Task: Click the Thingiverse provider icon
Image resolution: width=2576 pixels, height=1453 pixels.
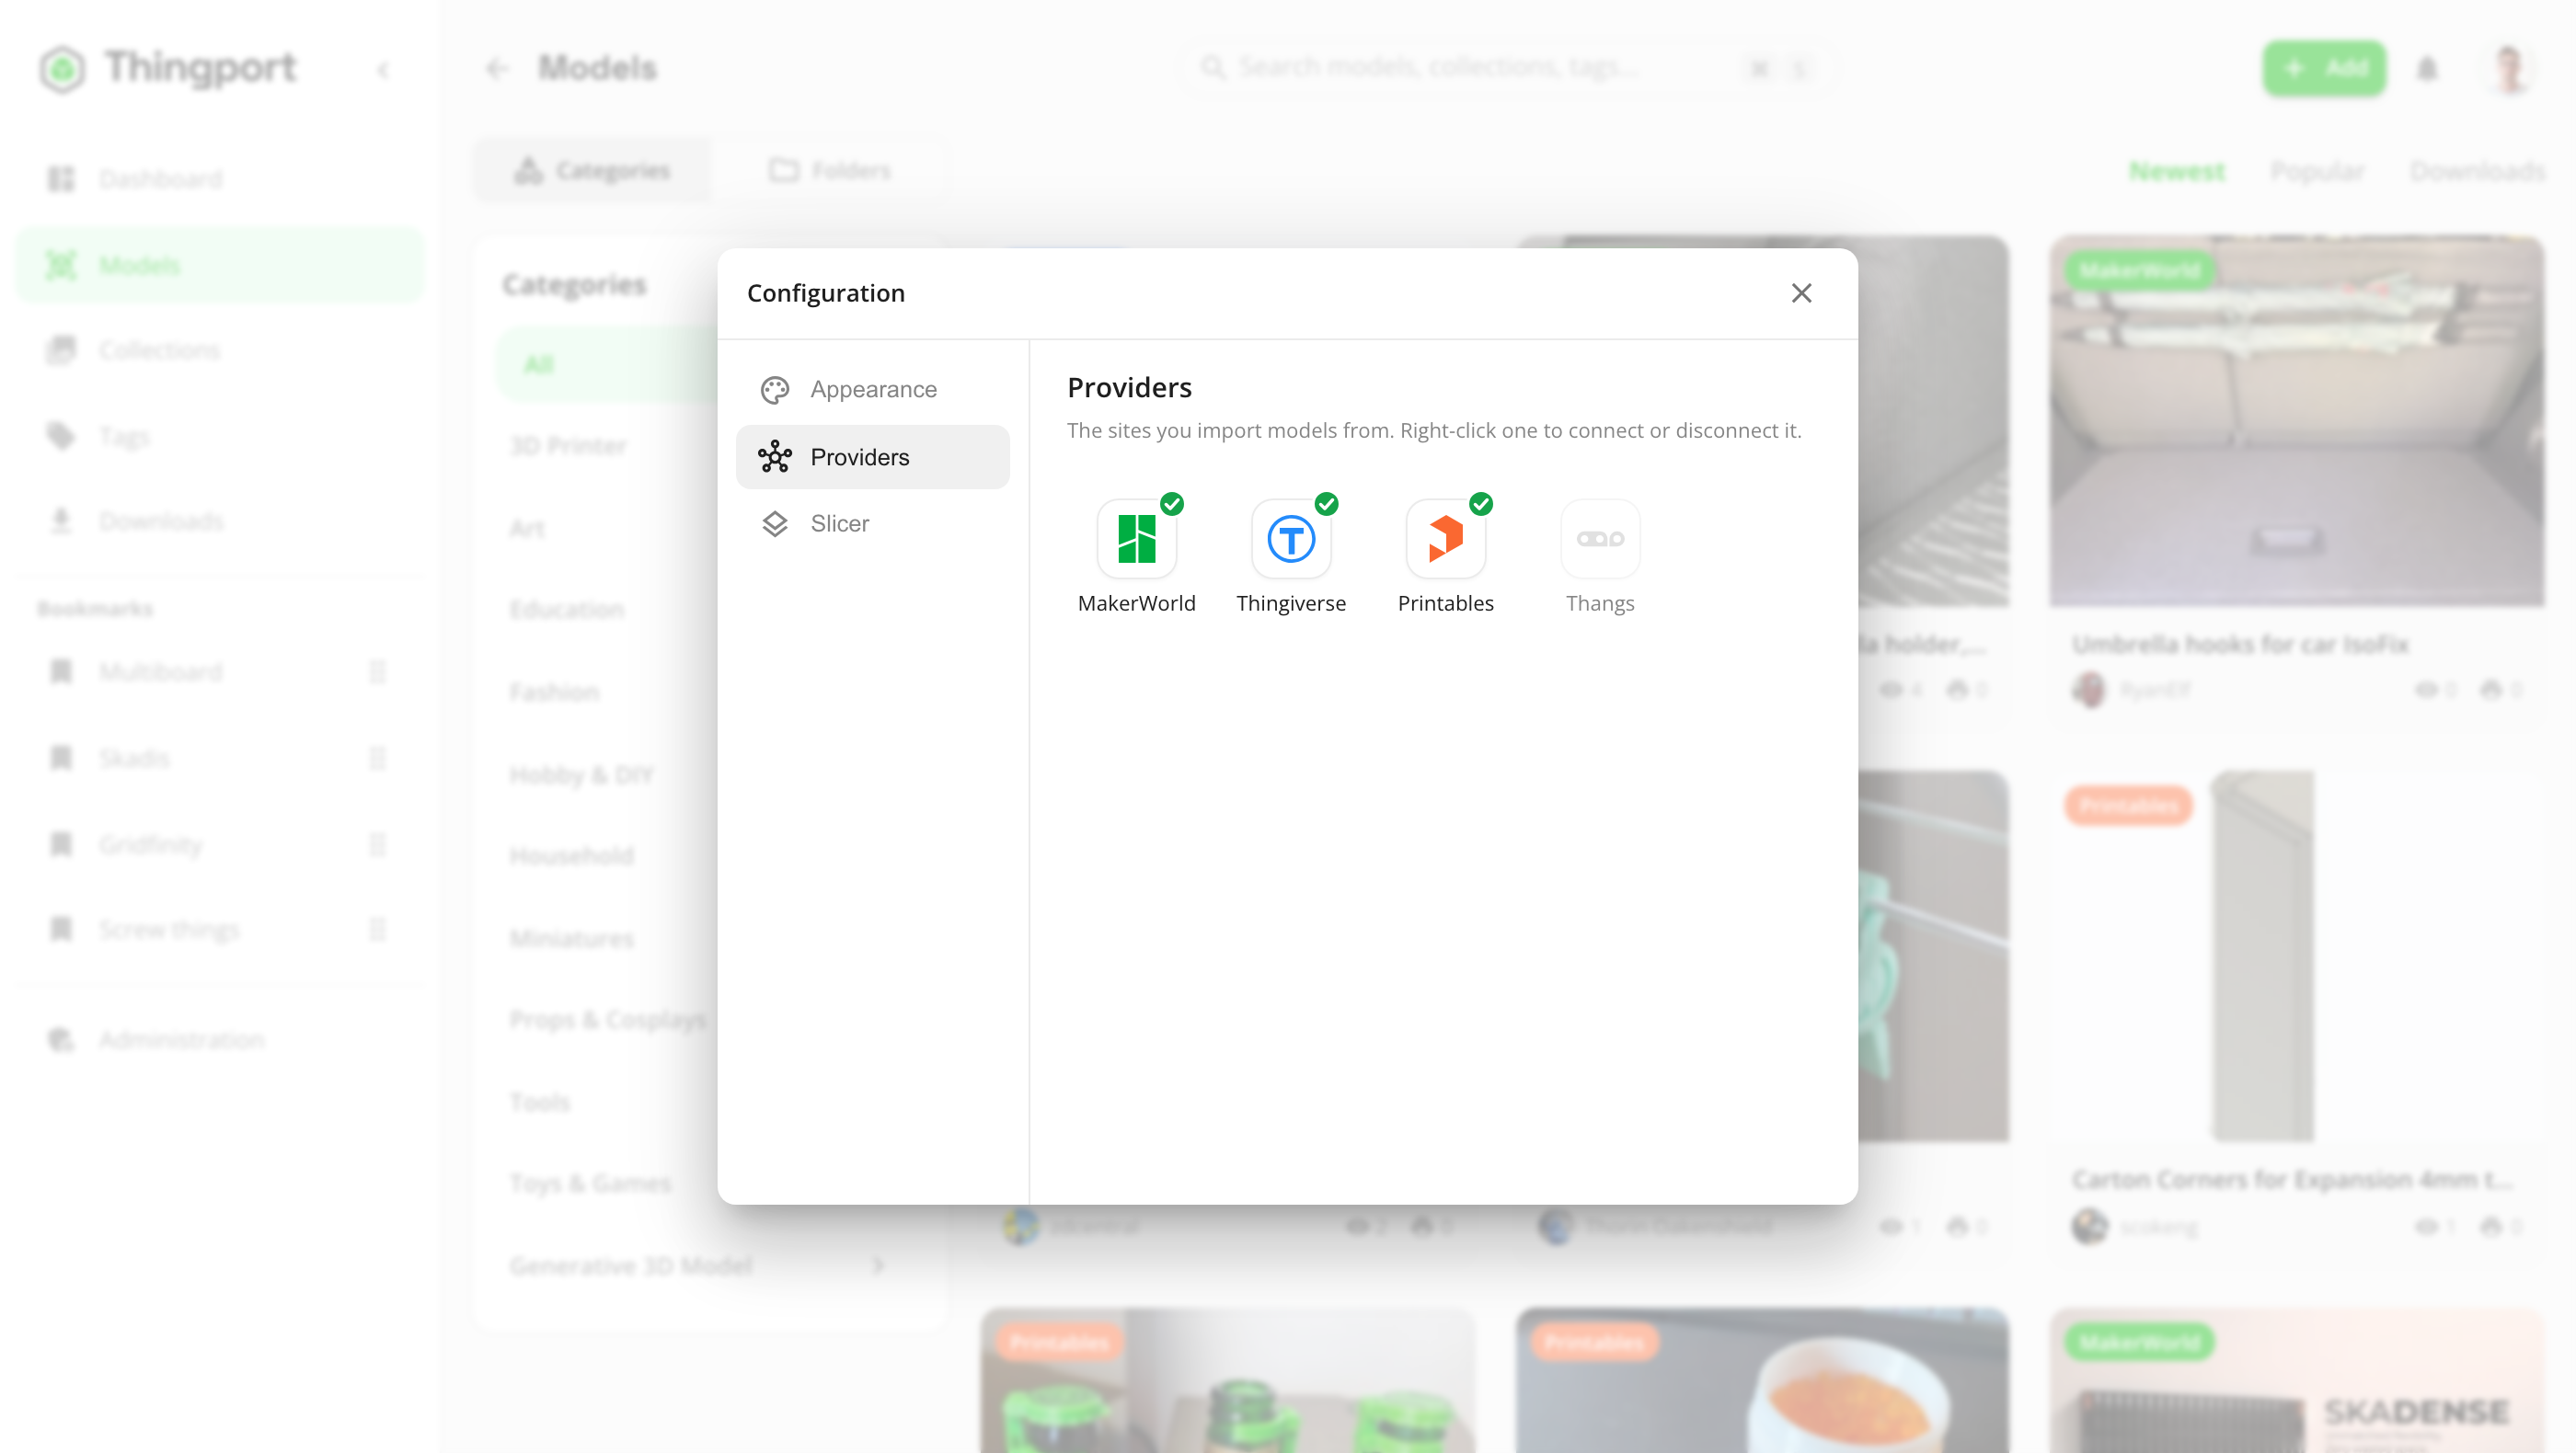Action: [x=1291, y=539]
